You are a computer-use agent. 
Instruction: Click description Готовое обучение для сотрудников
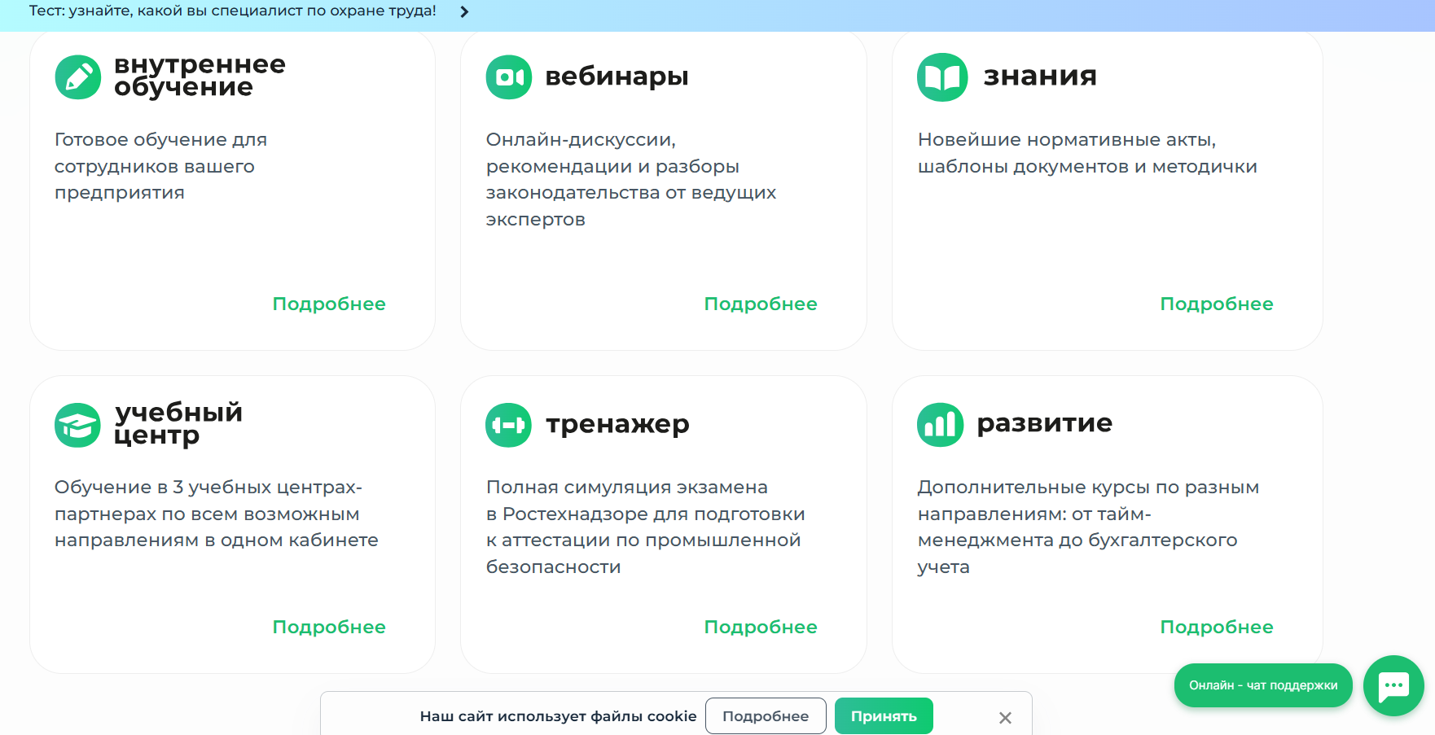pos(160,166)
